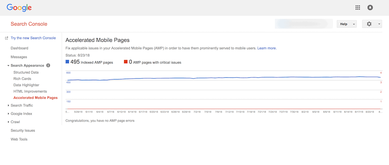Expand the Crawl section

coord(9,122)
